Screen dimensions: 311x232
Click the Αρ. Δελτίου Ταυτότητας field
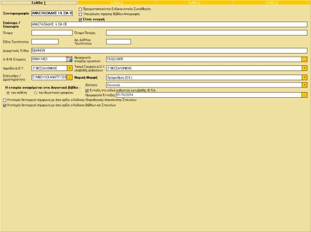(x=118, y=42)
